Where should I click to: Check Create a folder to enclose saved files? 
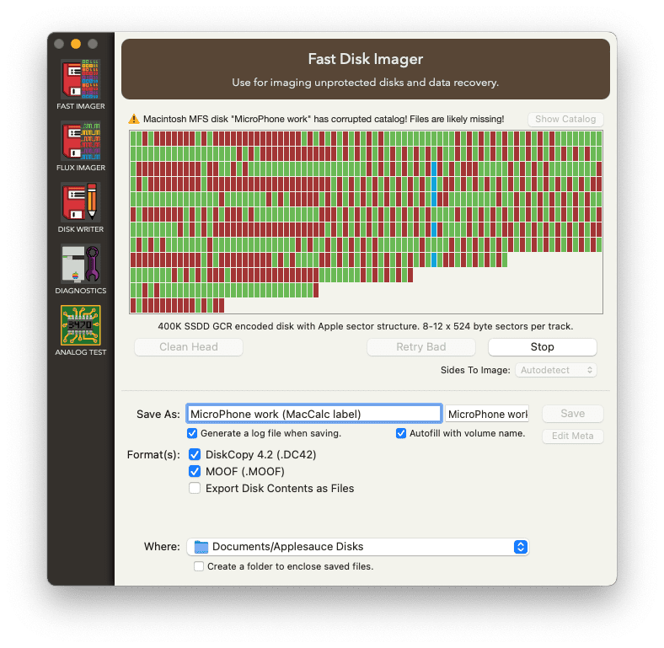pyautogui.click(x=199, y=566)
